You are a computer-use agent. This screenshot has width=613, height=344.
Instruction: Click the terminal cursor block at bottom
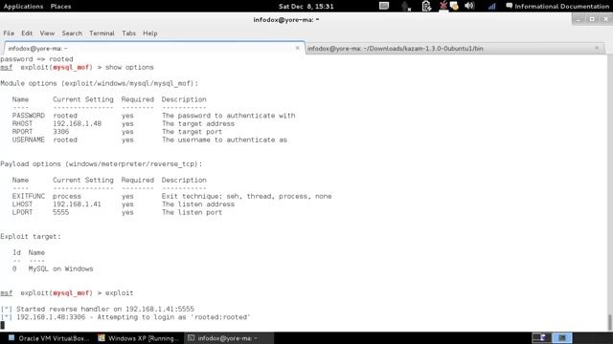point(2,325)
